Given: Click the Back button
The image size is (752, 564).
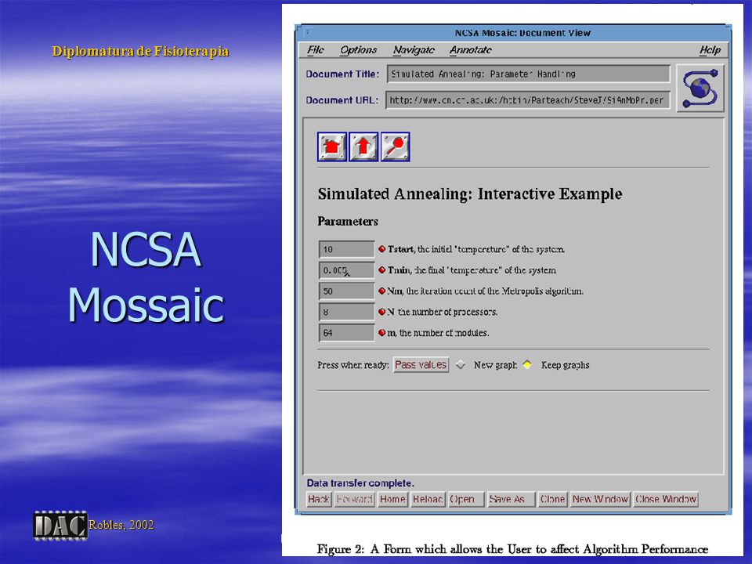Looking at the screenshot, I should [319, 499].
